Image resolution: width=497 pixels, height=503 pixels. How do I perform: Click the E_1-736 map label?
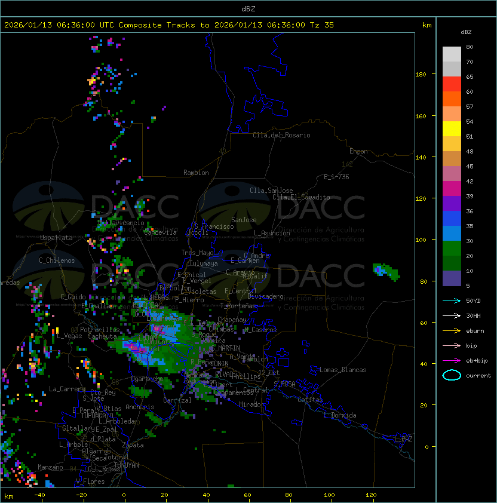pyautogui.click(x=336, y=177)
